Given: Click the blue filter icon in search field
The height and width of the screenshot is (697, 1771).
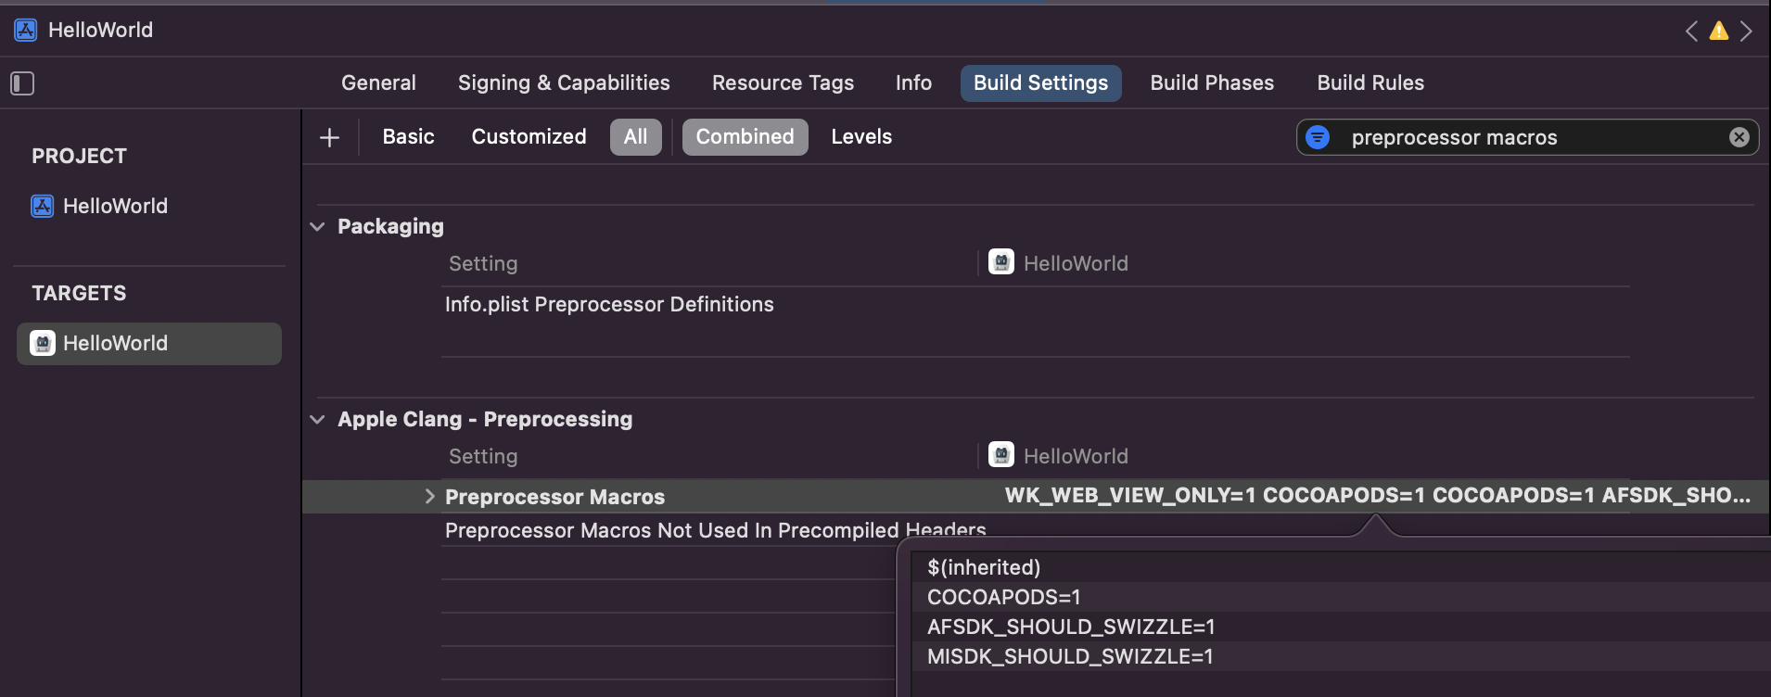Looking at the screenshot, I should (x=1318, y=137).
